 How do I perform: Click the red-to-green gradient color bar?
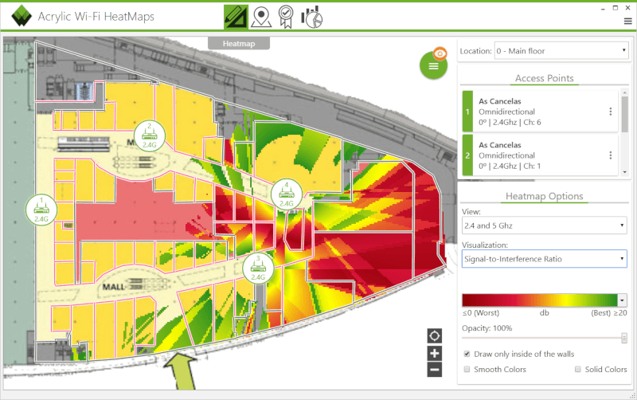(540, 300)
